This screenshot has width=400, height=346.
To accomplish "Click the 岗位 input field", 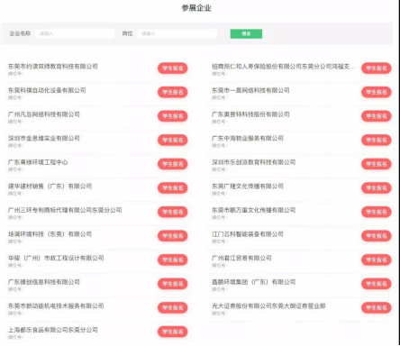I will tap(177, 33).
